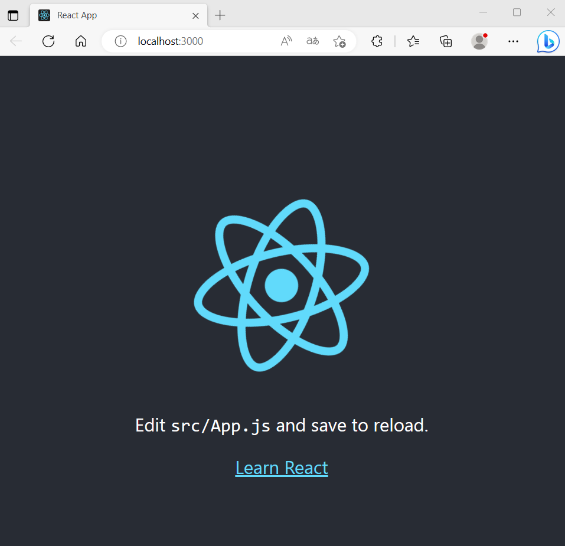This screenshot has width=565, height=546.
Task: Open the tab actions menu icon
Action: pos(13,15)
